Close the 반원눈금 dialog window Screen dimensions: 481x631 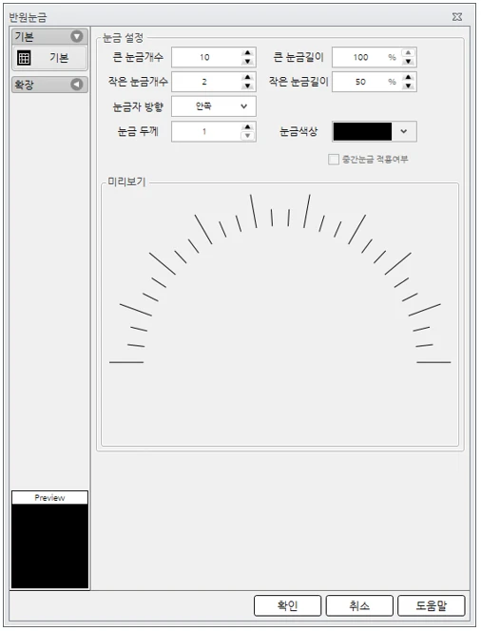pos(457,17)
